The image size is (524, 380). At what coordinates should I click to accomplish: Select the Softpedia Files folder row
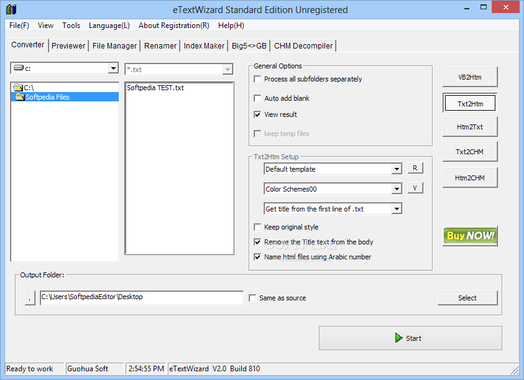(x=65, y=97)
